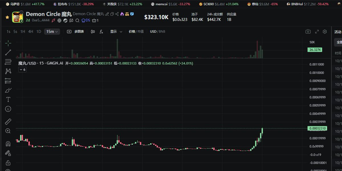Open the 15m interval dropdown
Image resolution: width=342 pixels, height=171 pixels.
tap(52, 32)
